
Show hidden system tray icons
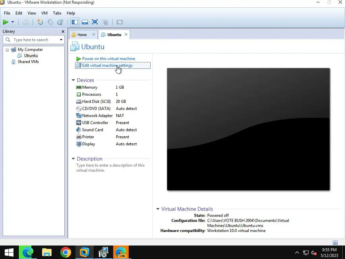297,253
